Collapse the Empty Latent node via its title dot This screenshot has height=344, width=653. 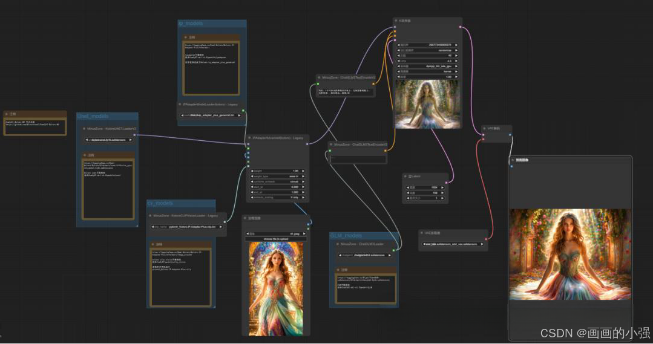tap(405, 177)
